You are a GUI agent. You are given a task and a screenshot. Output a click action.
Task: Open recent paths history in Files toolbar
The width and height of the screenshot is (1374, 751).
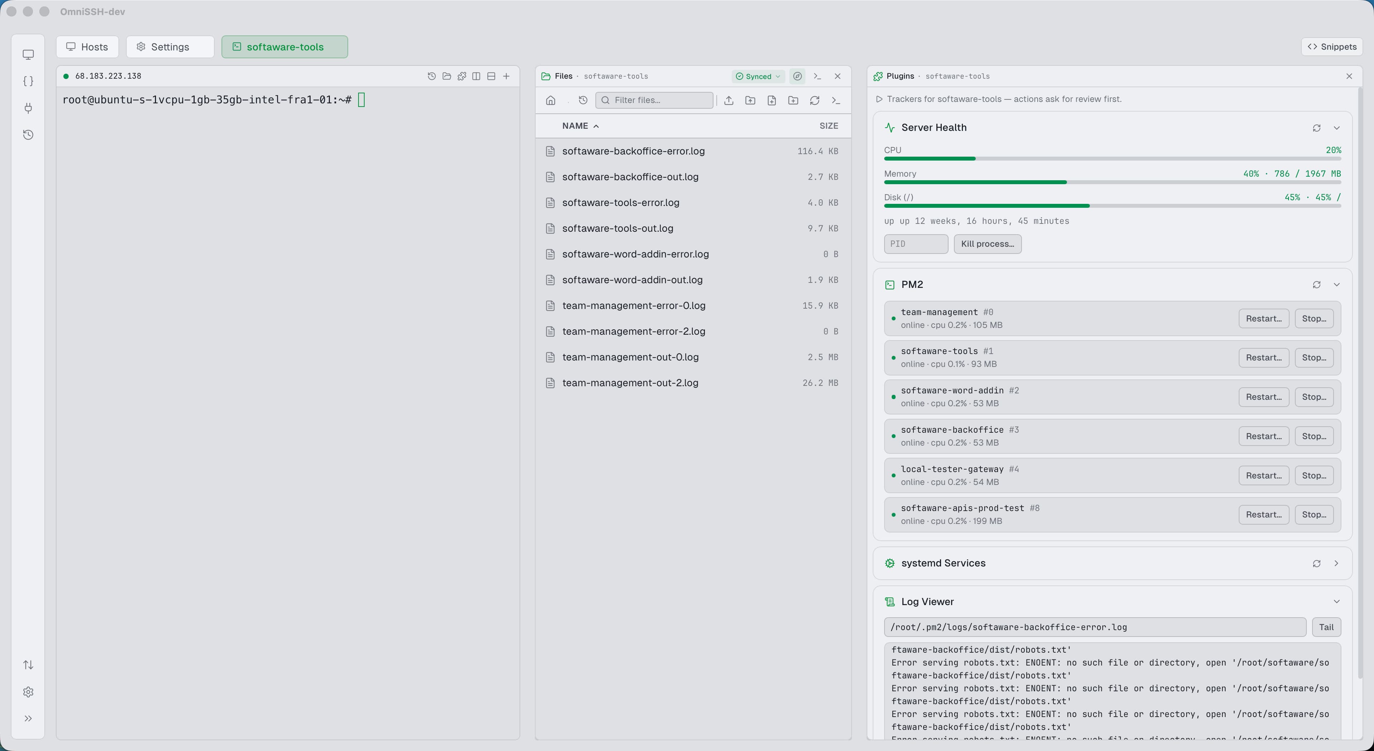click(583, 100)
